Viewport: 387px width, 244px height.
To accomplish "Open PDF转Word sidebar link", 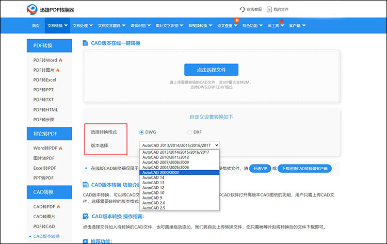I will (45, 60).
